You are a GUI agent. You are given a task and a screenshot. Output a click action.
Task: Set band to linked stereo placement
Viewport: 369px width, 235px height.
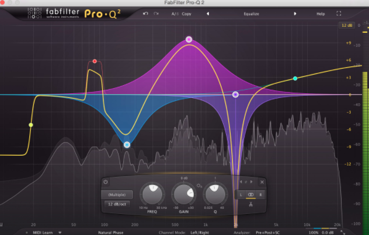[x=250, y=195]
